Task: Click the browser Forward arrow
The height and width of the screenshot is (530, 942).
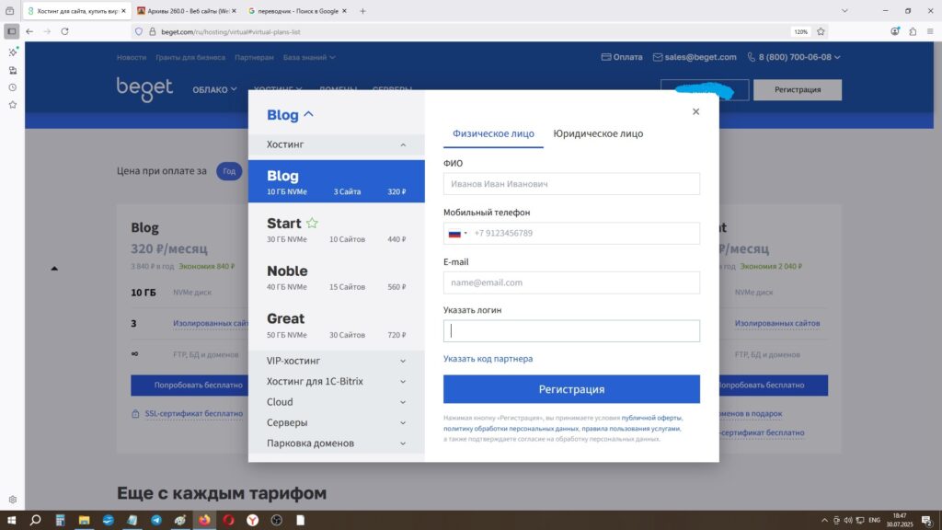Action: [47, 31]
